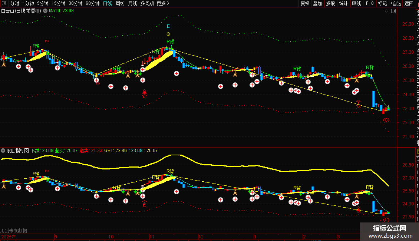Viewport: 419px width, 241px height.
Task: Switch to the 周线 weekly period
Action: pyautogui.click(x=120, y=3)
